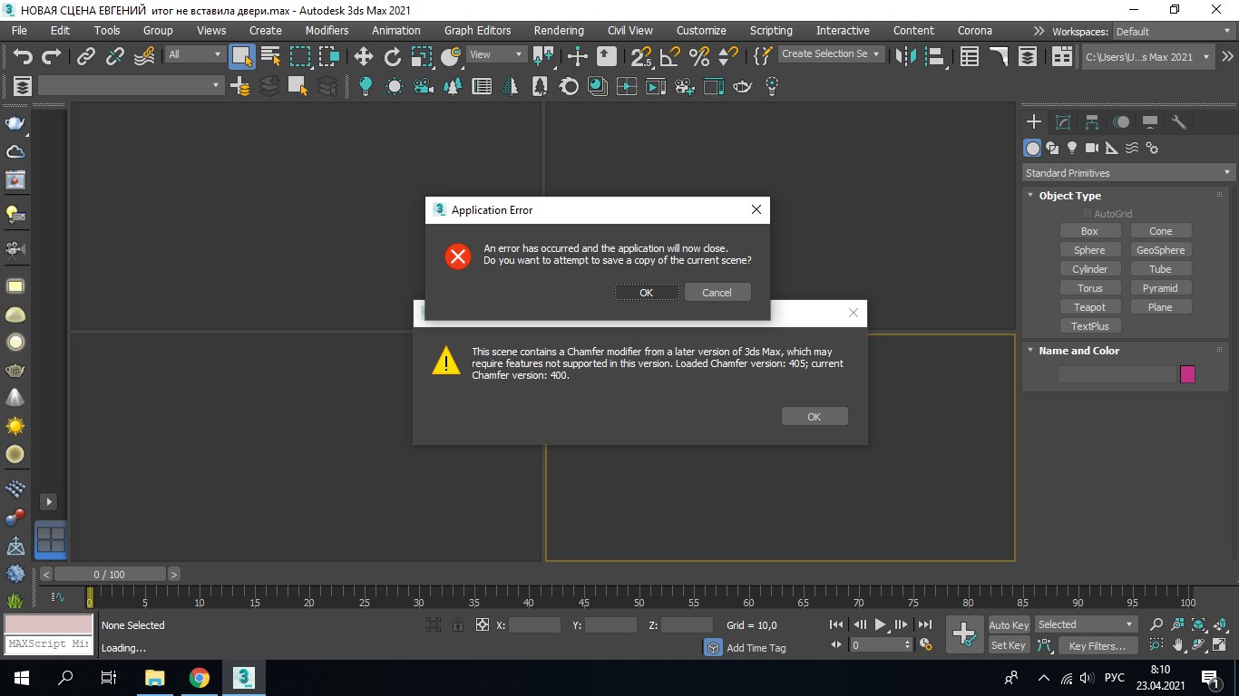Click the Mirror tool icon
Viewport: 1239px width, 696px height.
tap(906, 56)
